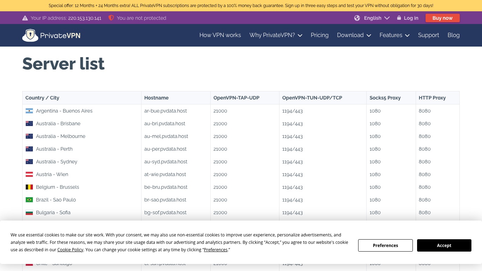482x271 pixels.
Task: Click the warning triangle icon beside IP address
Action: pyautogui.click(x=25, y=18)
